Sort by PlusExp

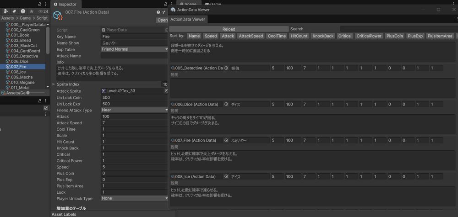415,36
